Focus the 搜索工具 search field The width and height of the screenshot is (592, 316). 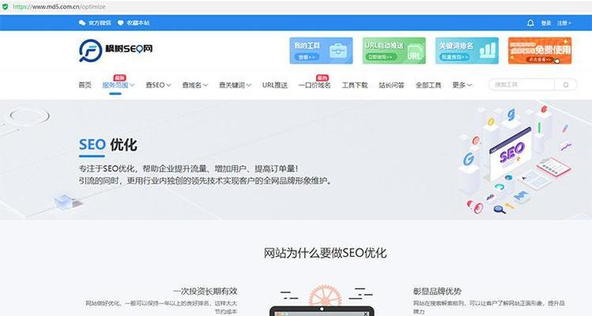pyautogui.click(x=522, y=85)
